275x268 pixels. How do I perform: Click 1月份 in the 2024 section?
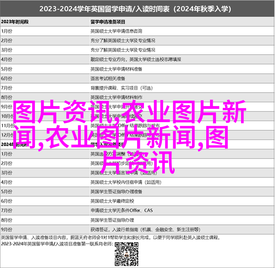click(7, 154)
